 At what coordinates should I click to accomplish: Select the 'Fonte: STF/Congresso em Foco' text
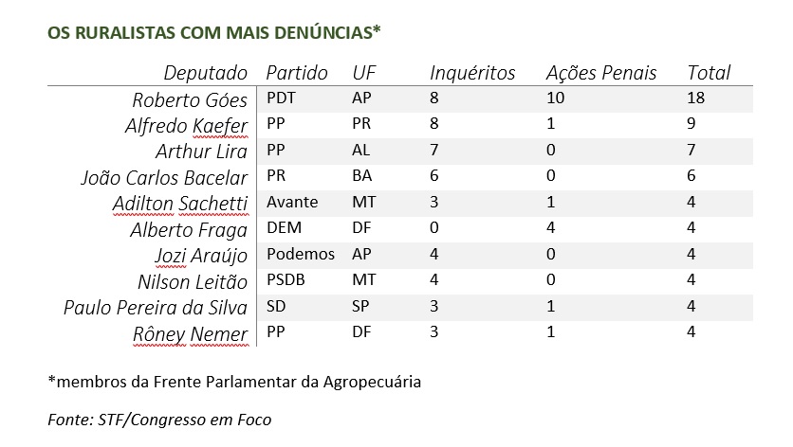159,420
